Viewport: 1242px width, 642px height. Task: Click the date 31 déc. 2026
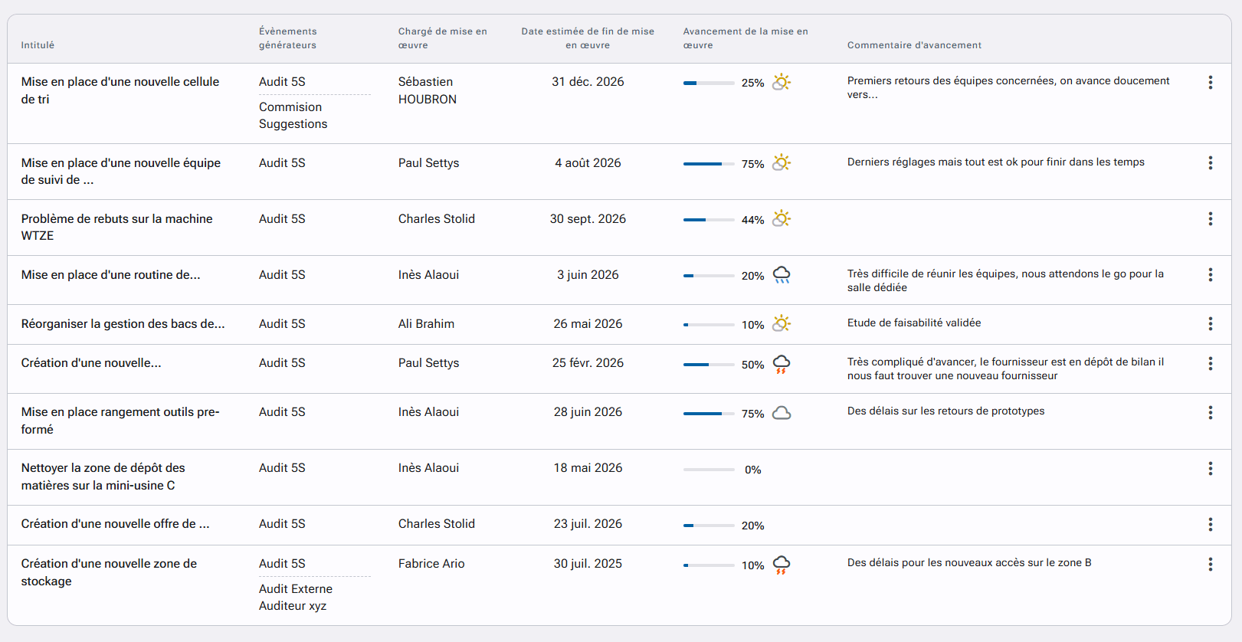[588, 82]
